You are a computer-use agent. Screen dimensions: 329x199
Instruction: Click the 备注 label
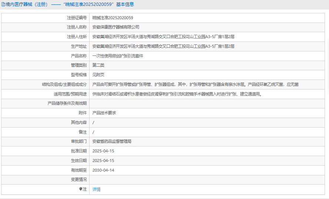(83, 132)
